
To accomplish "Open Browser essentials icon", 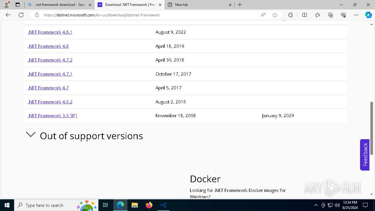I will (x=343, y=15).
